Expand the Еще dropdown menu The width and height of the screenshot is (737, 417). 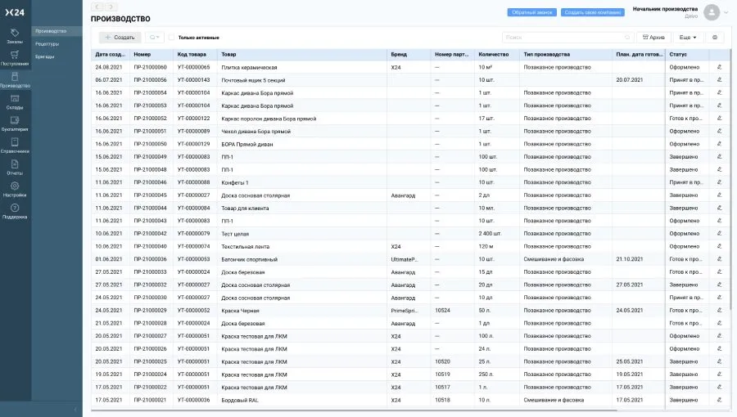687,38
